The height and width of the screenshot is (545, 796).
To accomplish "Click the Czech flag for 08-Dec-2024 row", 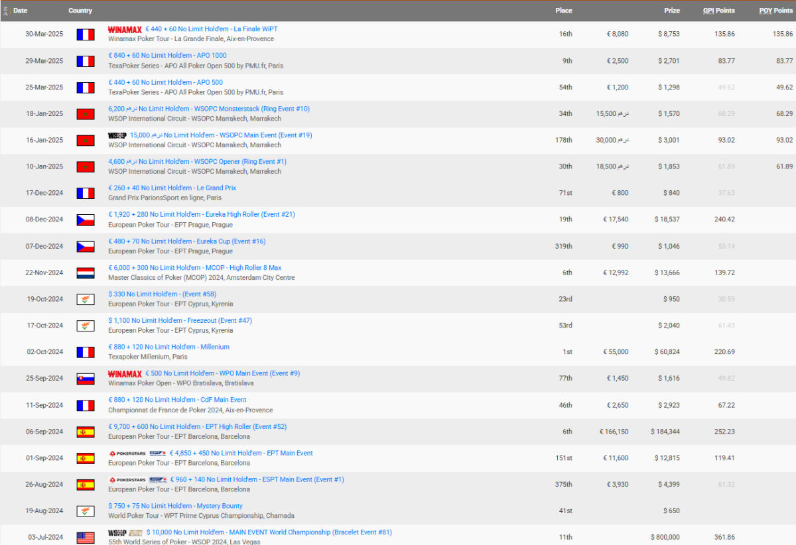I will tap(86, 220).
